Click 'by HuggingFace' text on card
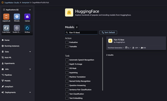 tap(119, 42)
